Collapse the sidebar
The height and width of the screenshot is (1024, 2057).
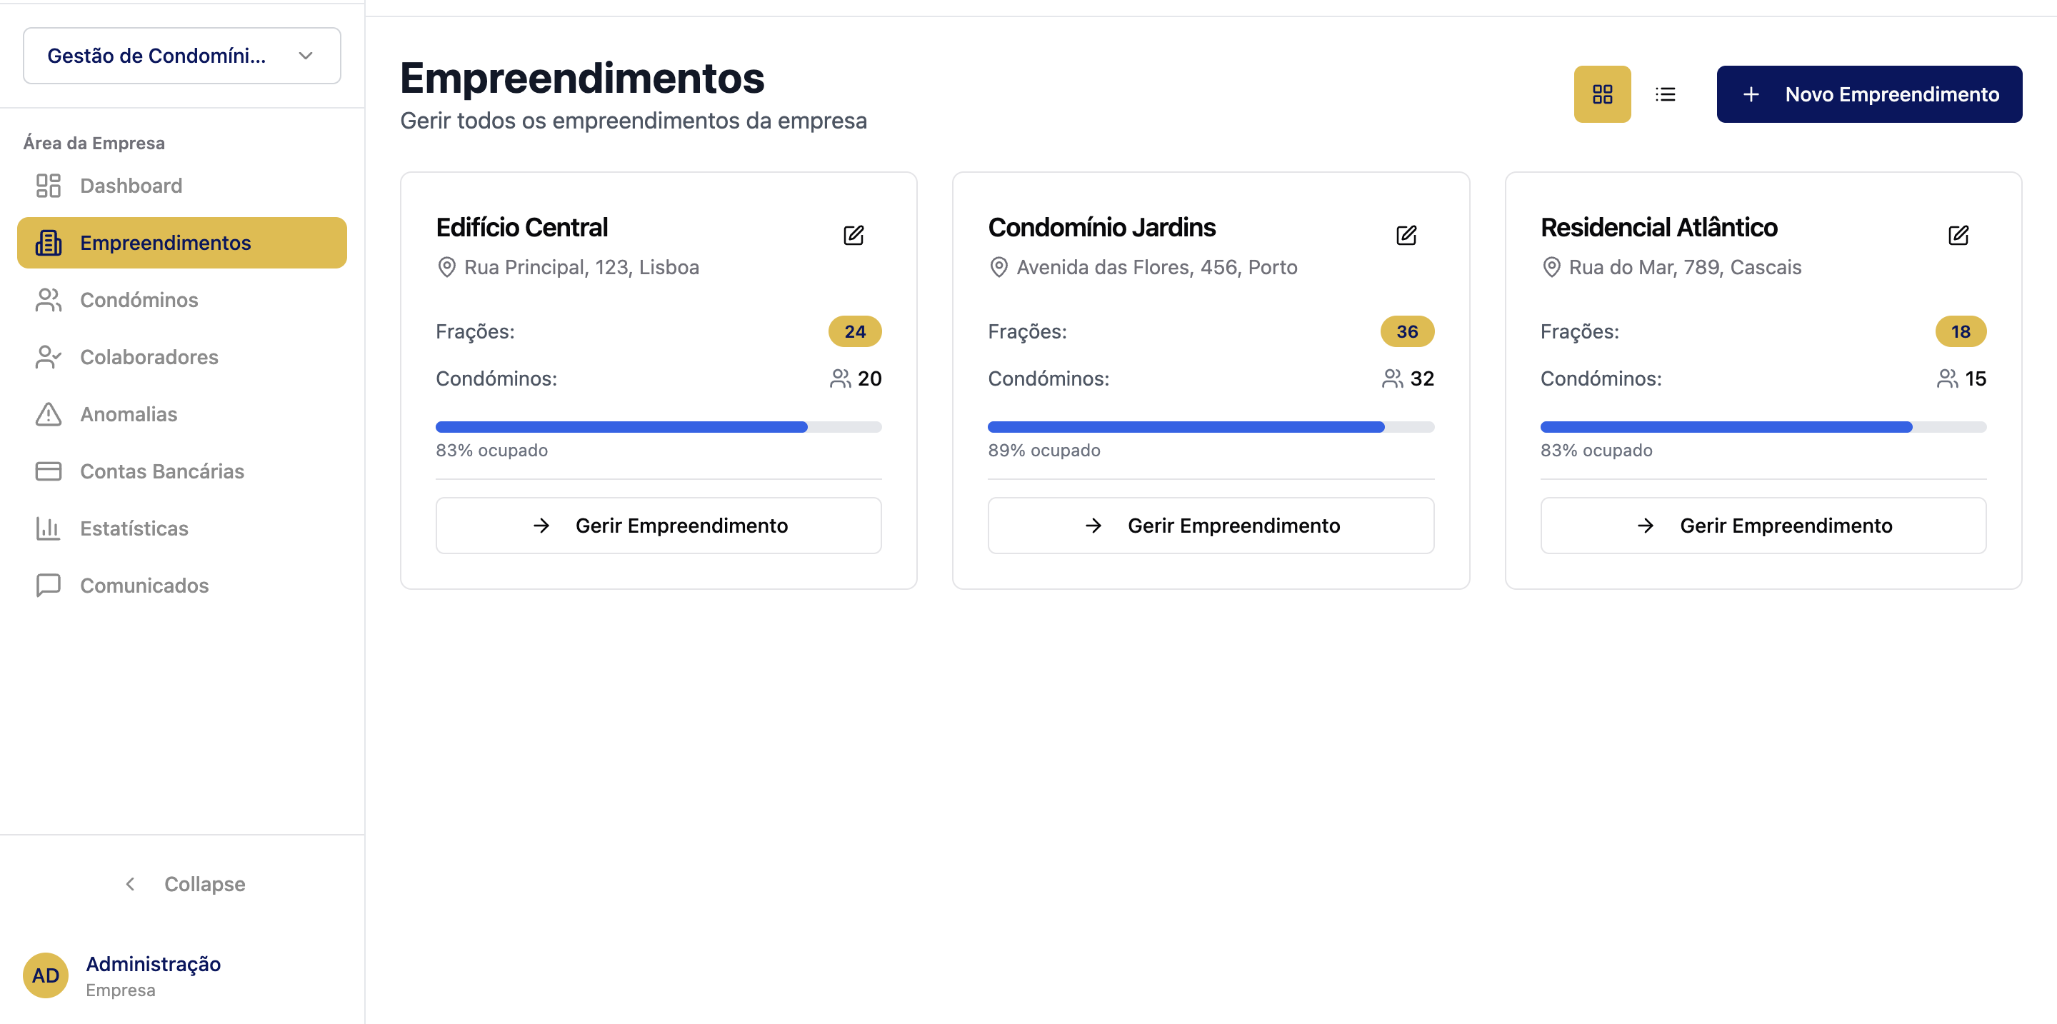pos(184,884)
